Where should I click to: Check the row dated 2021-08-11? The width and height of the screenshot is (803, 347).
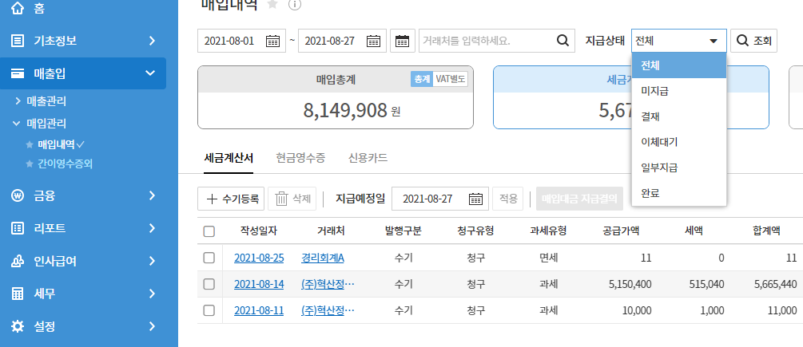209,310
